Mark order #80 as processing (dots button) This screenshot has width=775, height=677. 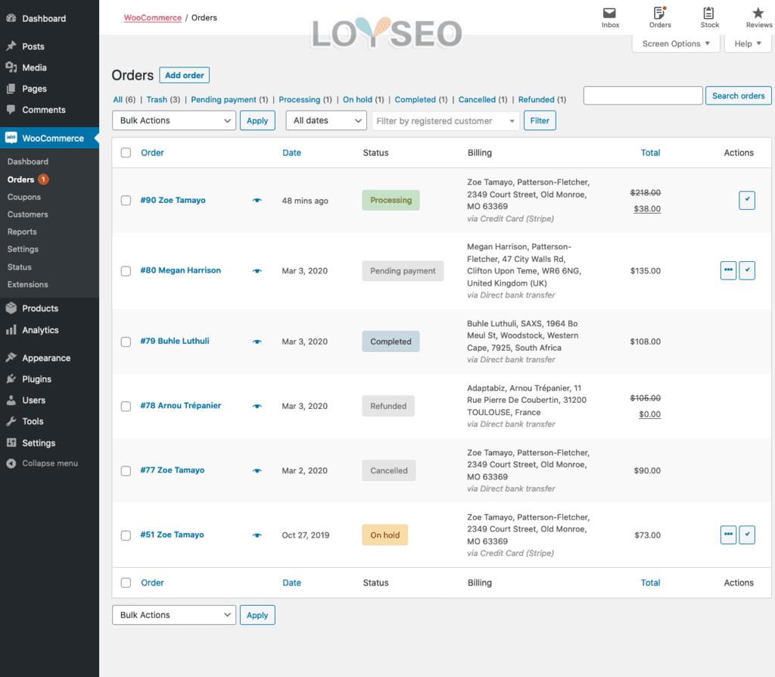pos(728,270)
